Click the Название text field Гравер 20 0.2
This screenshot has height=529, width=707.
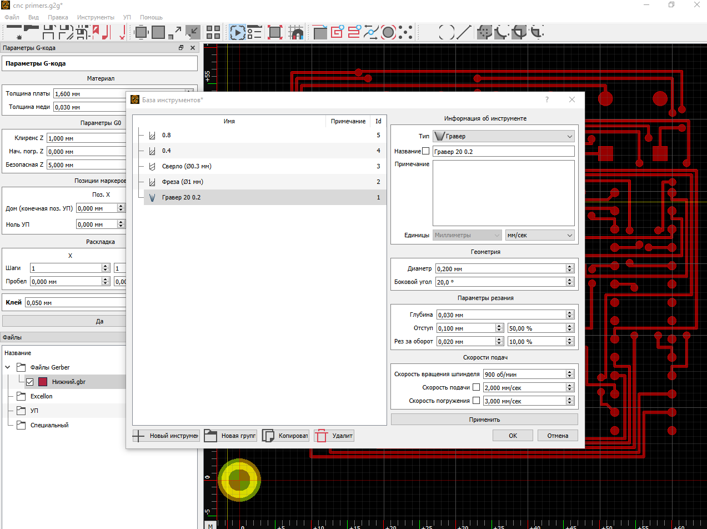pos(503,151)
